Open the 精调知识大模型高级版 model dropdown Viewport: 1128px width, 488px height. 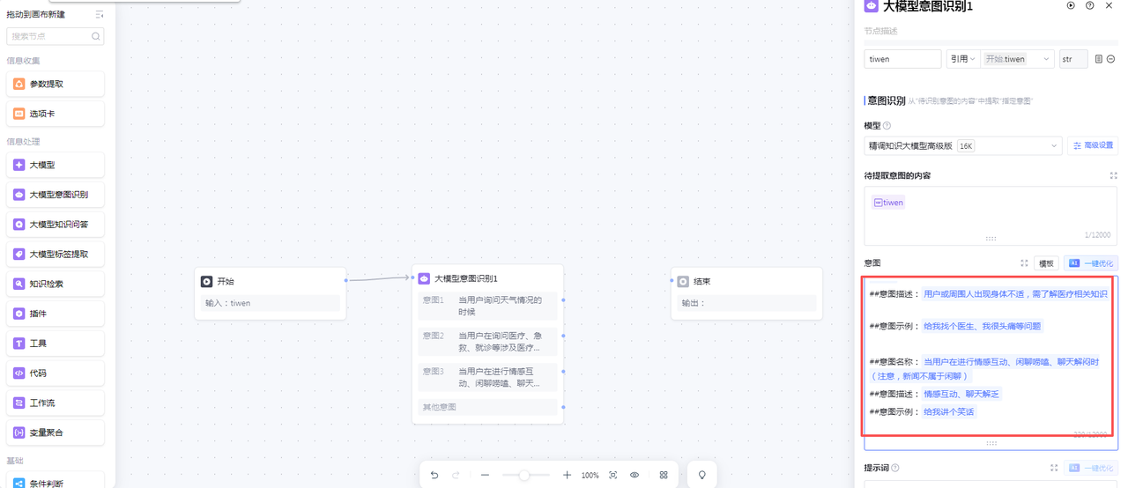(963, 145)
